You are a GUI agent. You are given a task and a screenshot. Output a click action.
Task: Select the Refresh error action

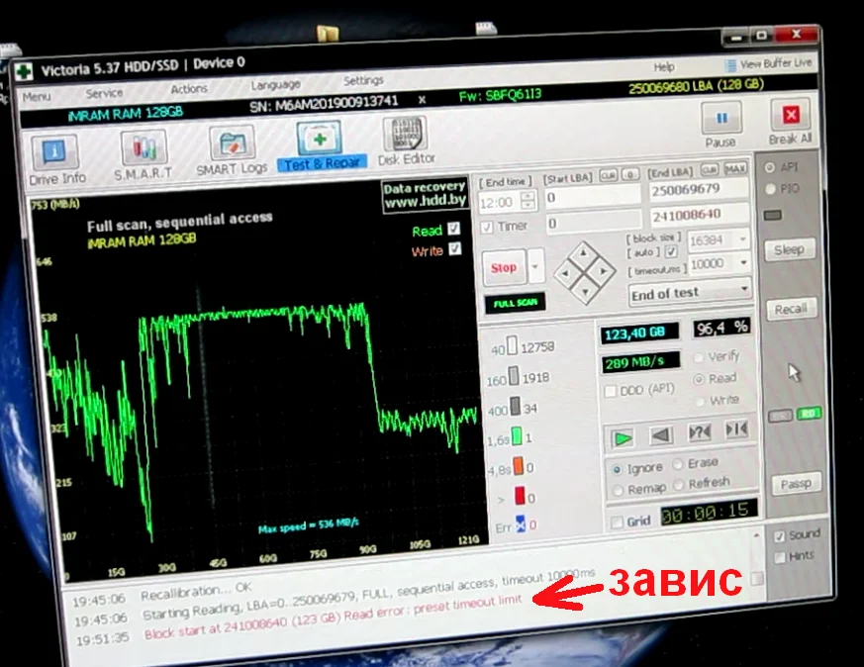coord(679,485)
